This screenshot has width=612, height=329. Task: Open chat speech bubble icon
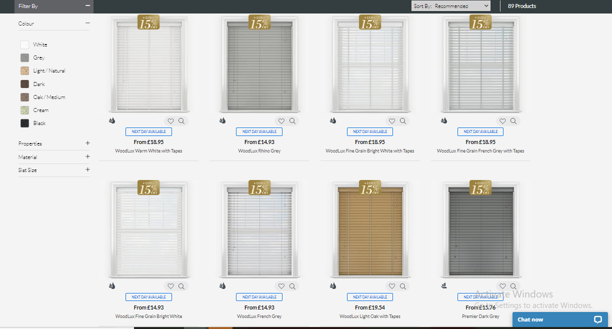point(597,319)
